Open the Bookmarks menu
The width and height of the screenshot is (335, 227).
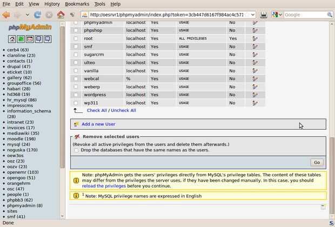point(77,4)
